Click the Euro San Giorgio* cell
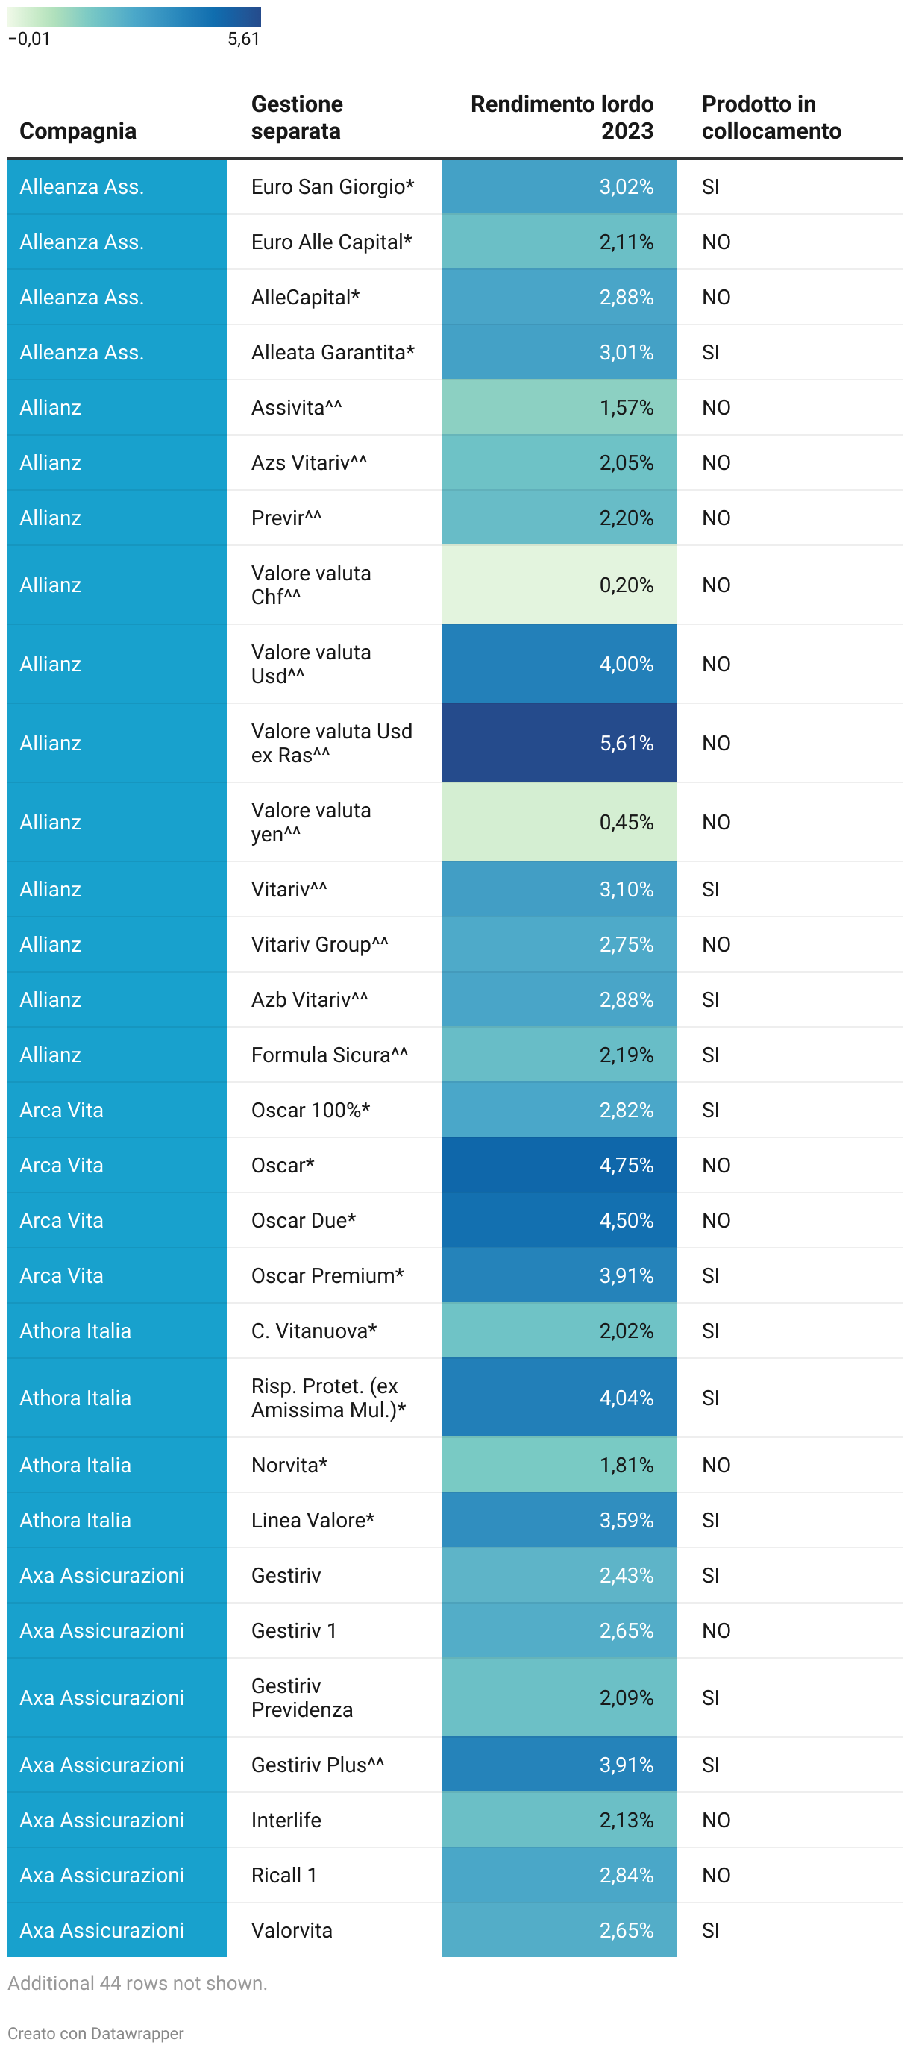 click(x=332, y=186)
